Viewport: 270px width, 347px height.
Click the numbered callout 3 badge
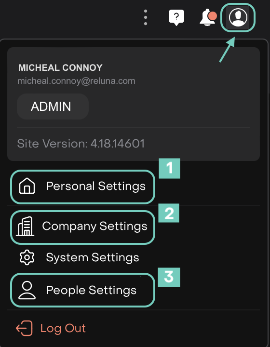click(169, 277)
